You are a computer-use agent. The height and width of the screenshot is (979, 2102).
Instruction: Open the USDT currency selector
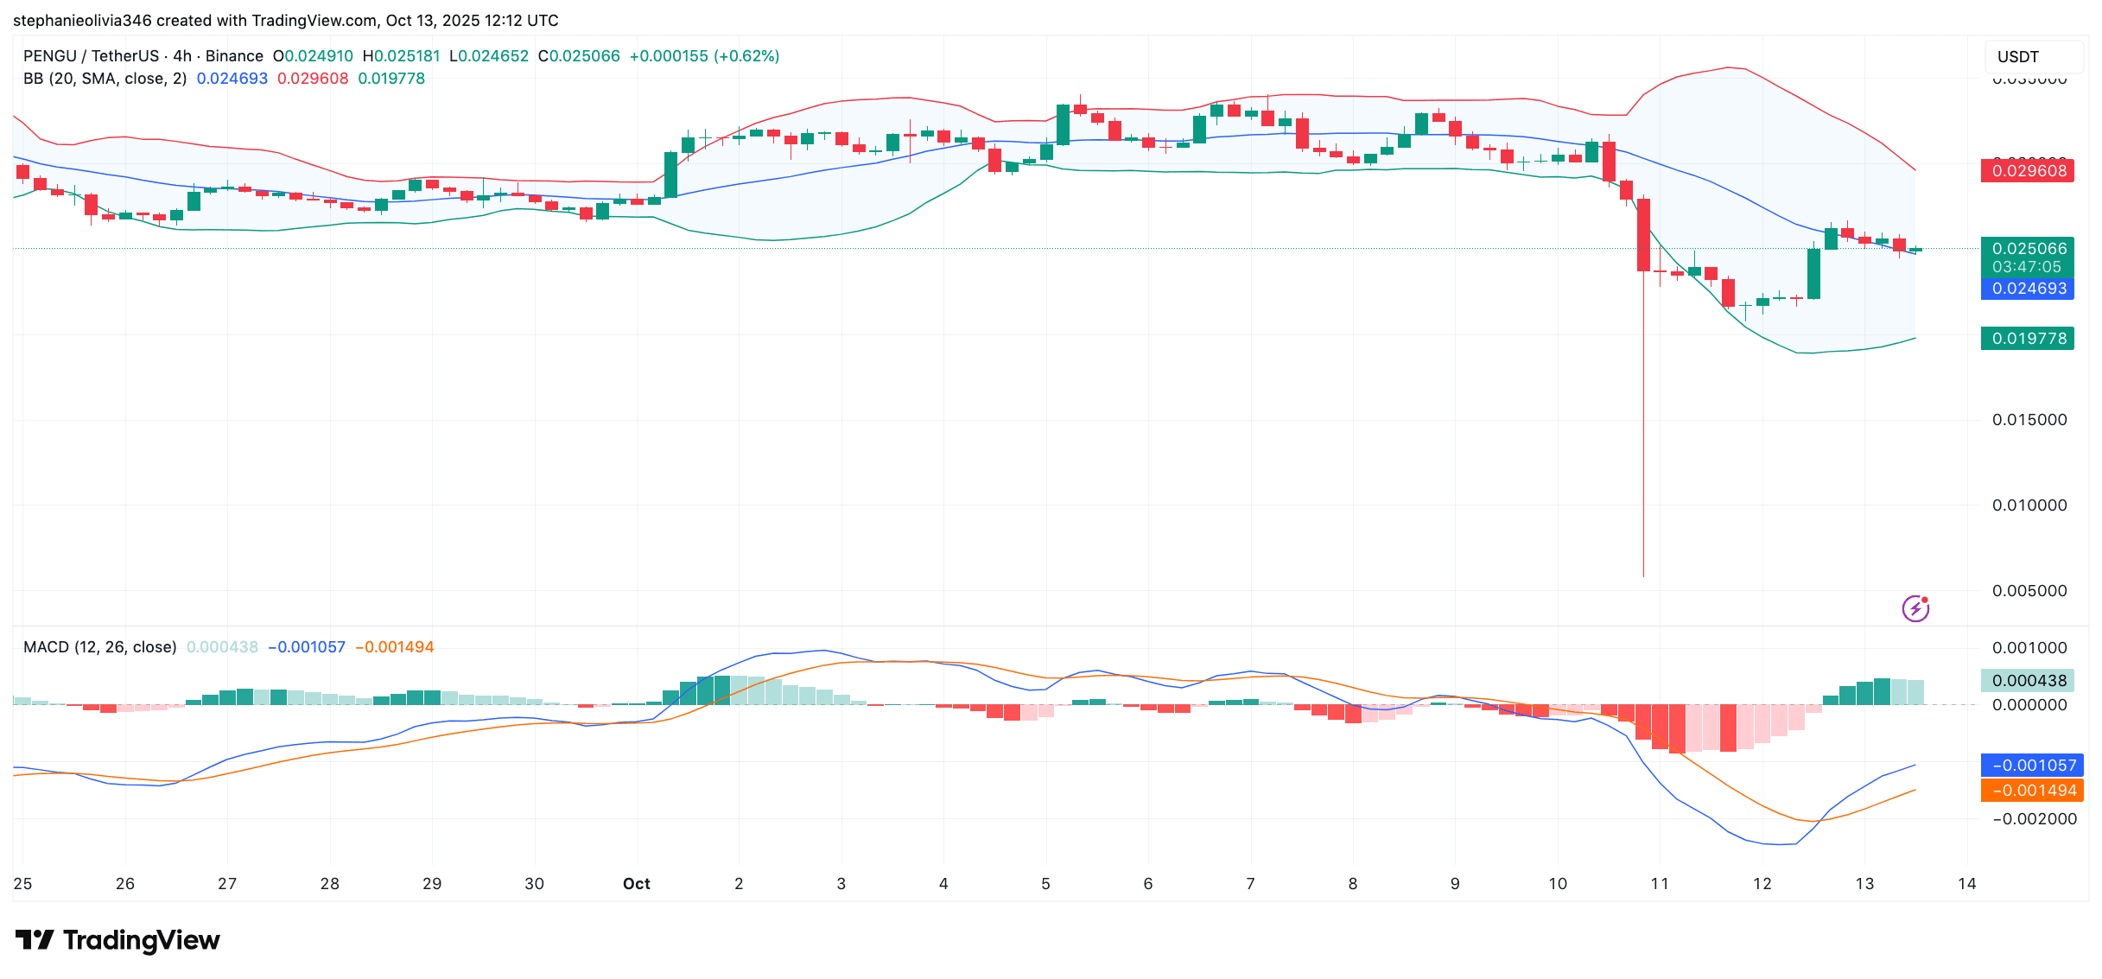[2032, 57]
